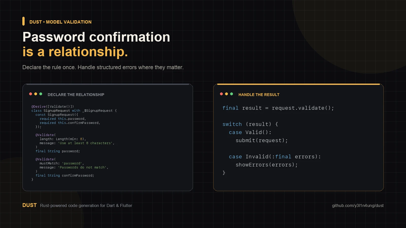Click the "is a relationship." heading line
The width and height of the screenshot is (406, 228).
(x=75, y=52)
